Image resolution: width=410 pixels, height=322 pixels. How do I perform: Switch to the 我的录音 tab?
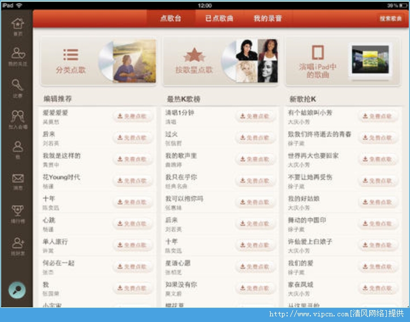[x=268, y=18]
